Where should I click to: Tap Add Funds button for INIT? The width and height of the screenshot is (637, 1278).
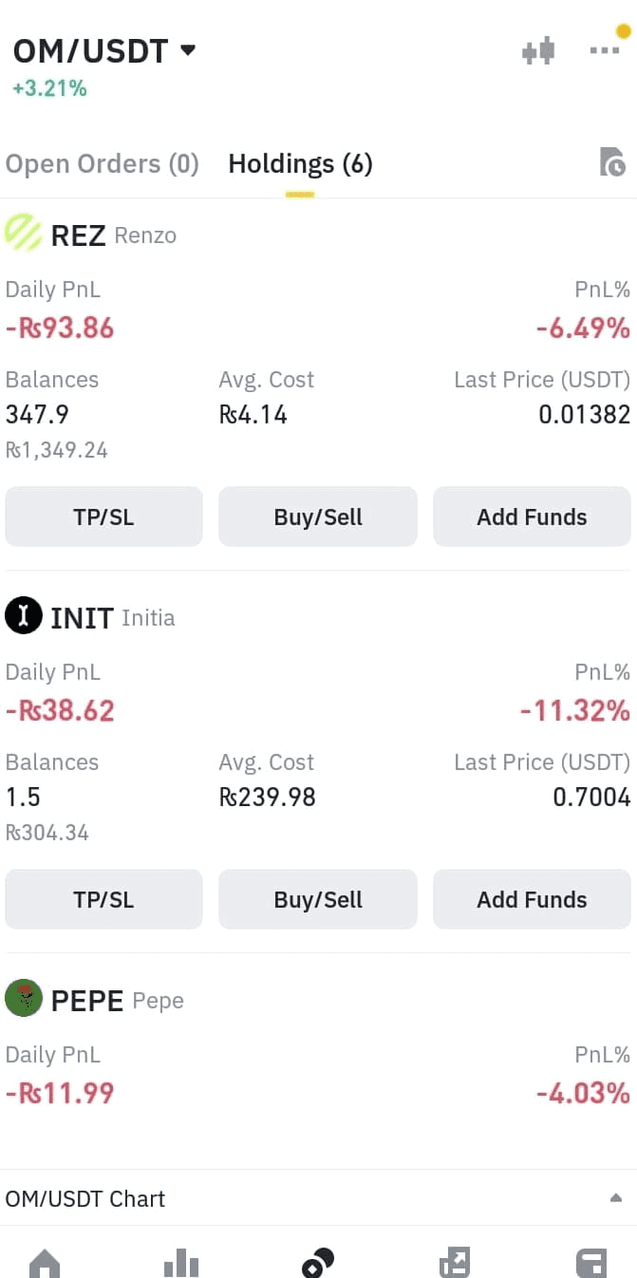coord(532,899)
